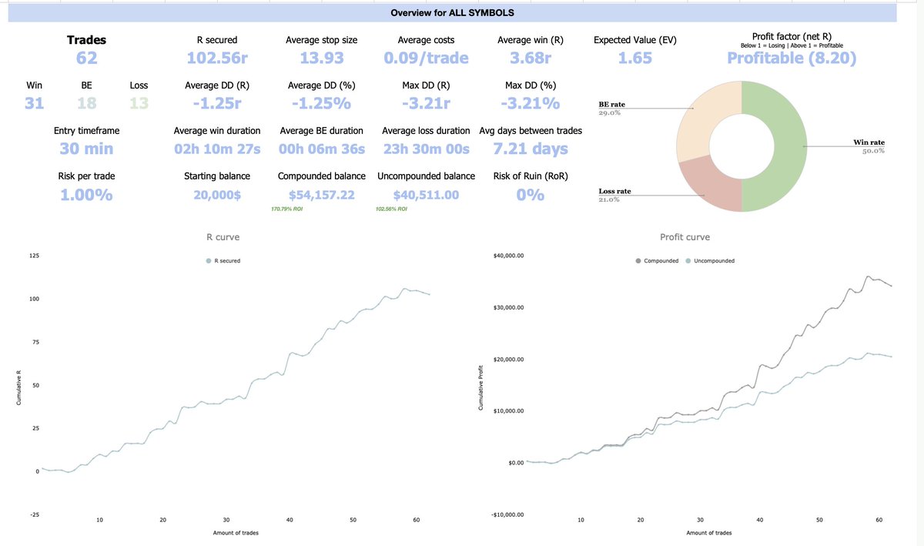Click the -3.21% max drawdown value

[530, 102]
